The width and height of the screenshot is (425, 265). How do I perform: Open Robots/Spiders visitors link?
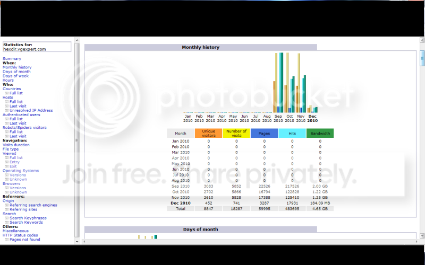tap(24, 127)
